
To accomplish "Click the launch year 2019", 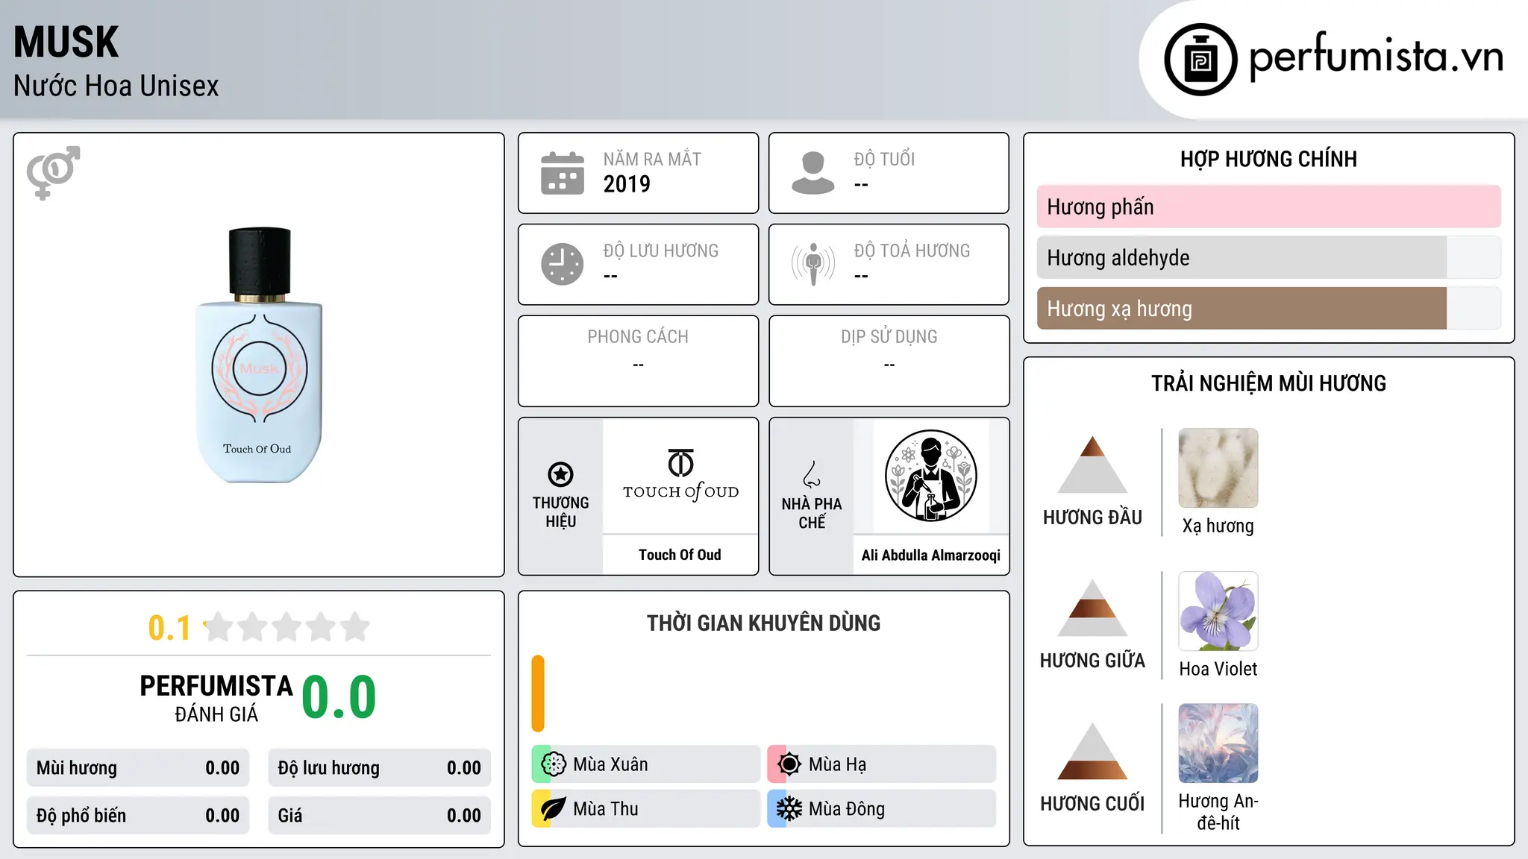I will pyautogui.click(x=627, y=184).
